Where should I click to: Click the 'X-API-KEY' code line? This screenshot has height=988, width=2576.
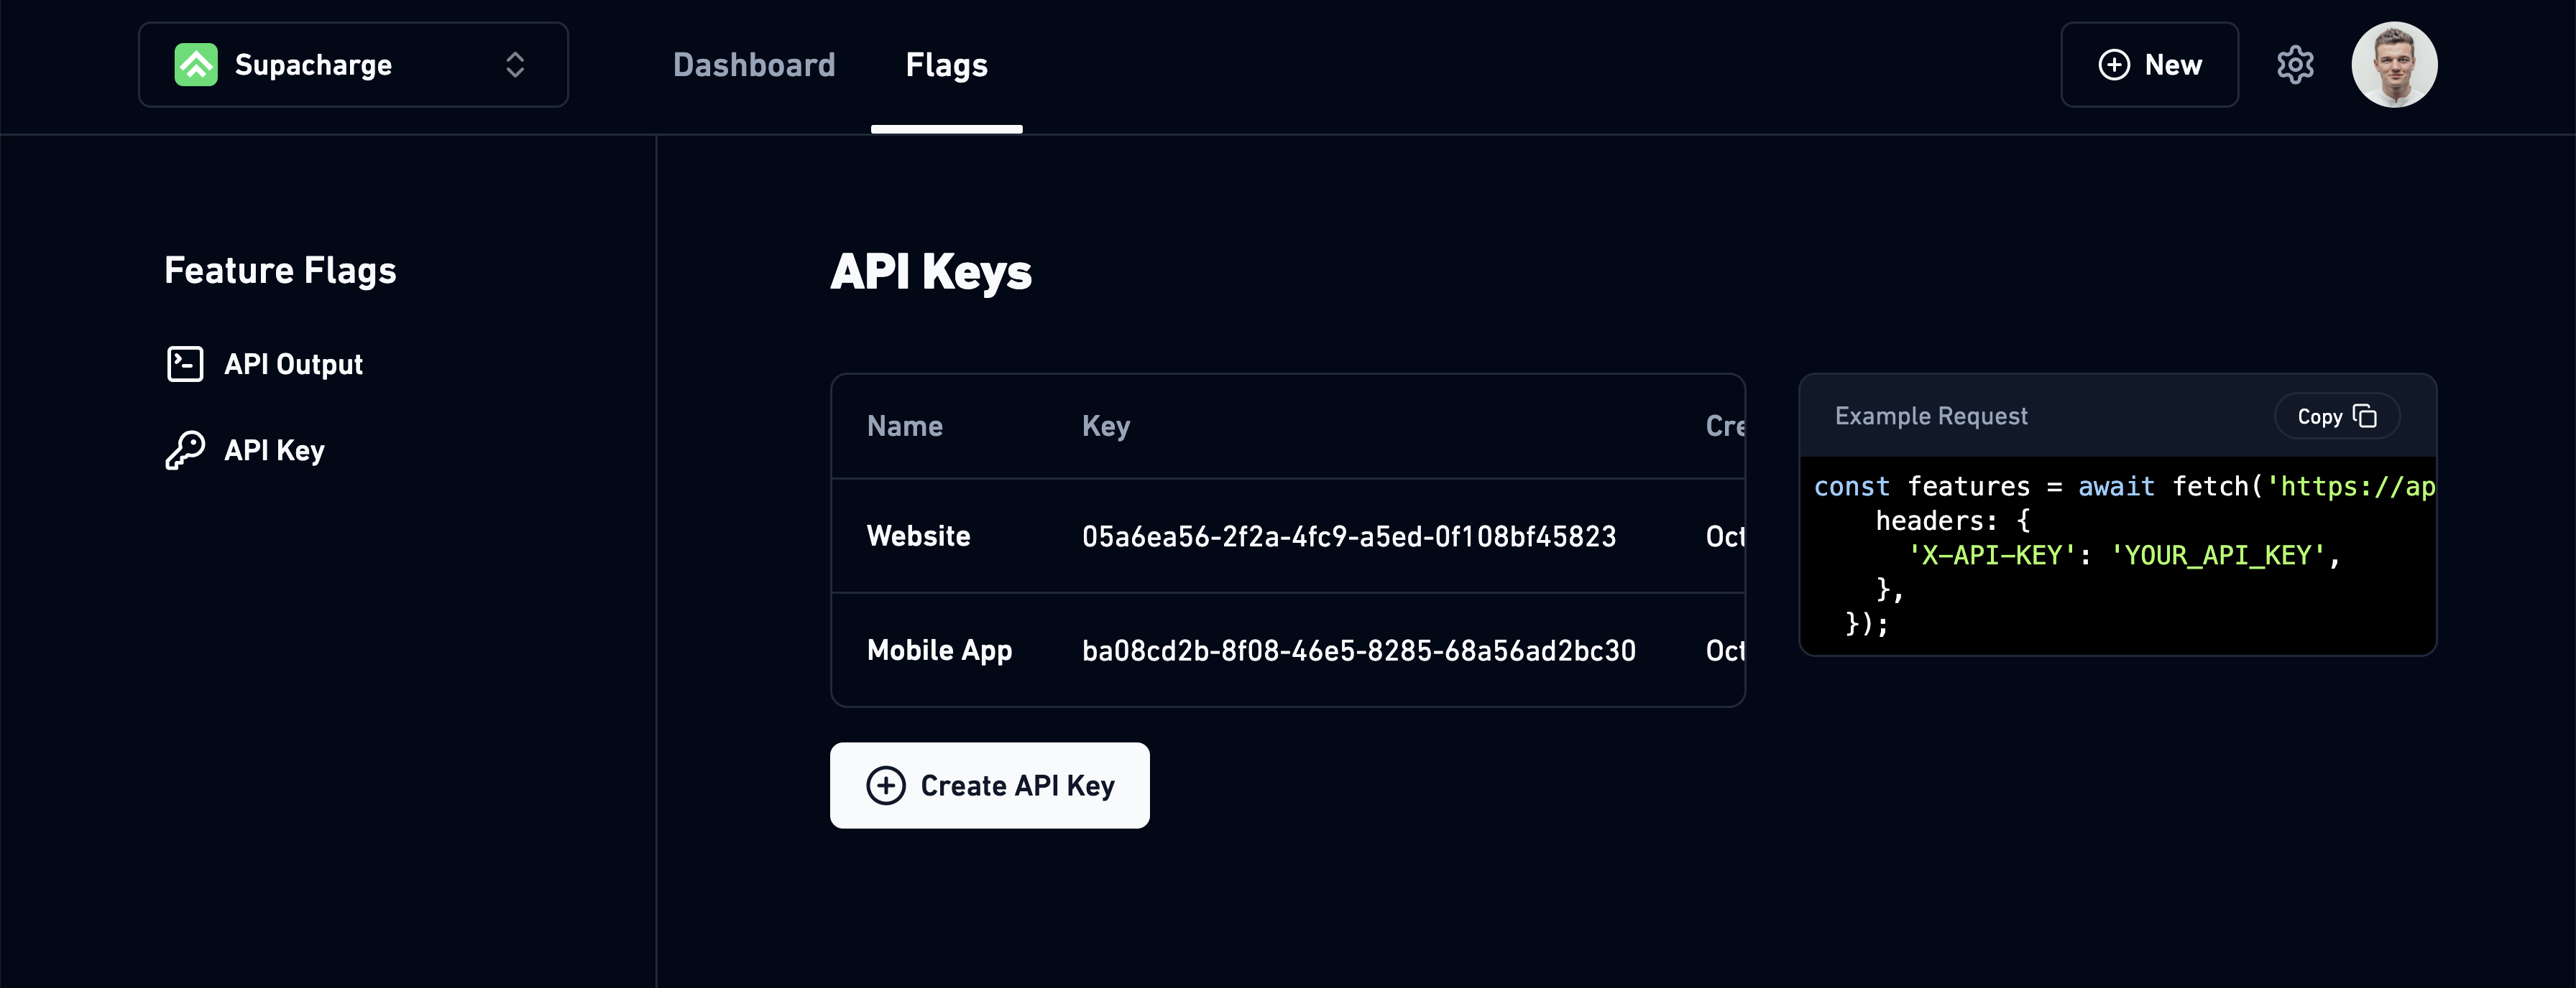point(2124,556)
